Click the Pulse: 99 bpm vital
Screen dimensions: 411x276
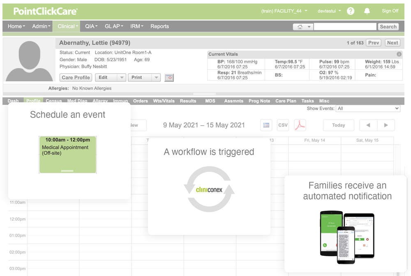click(334, 62)
